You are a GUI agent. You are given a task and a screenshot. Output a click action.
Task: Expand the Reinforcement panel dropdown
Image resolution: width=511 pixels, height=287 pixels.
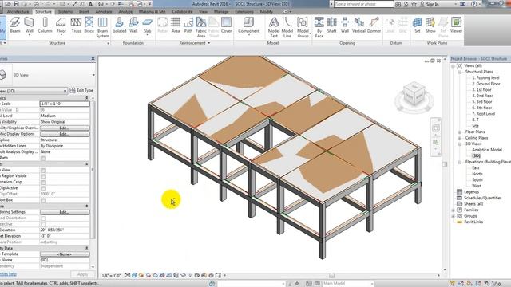coord(208,43)
